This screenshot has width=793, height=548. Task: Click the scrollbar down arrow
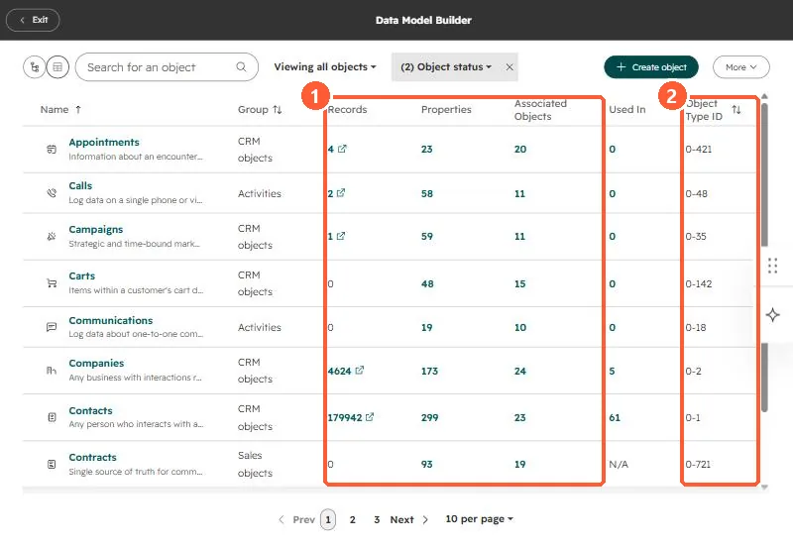(764, 487)
